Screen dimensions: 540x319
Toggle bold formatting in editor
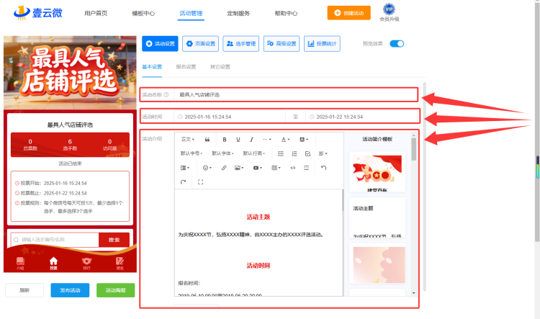pos(225,140)
